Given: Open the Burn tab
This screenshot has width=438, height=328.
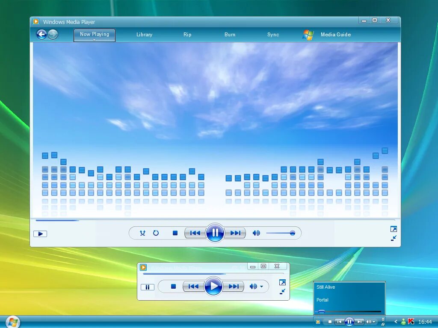Looking at the screenshot, I should pos(230,35).
